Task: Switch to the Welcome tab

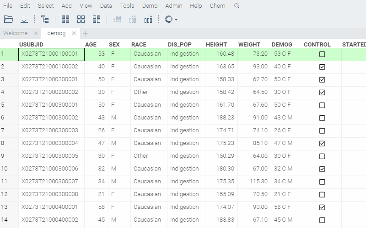Action: (16, 33)
